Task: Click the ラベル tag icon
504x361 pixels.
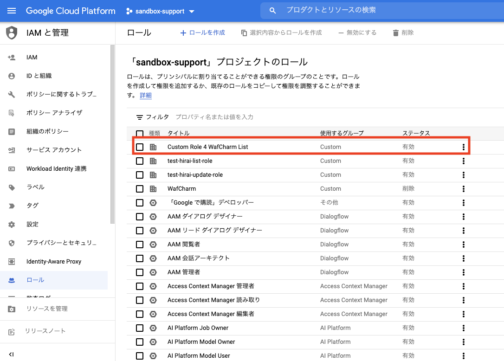Action: coord(12,187)
